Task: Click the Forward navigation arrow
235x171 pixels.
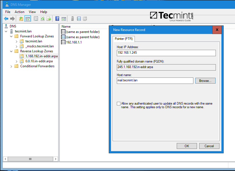Action: point(12,19)
